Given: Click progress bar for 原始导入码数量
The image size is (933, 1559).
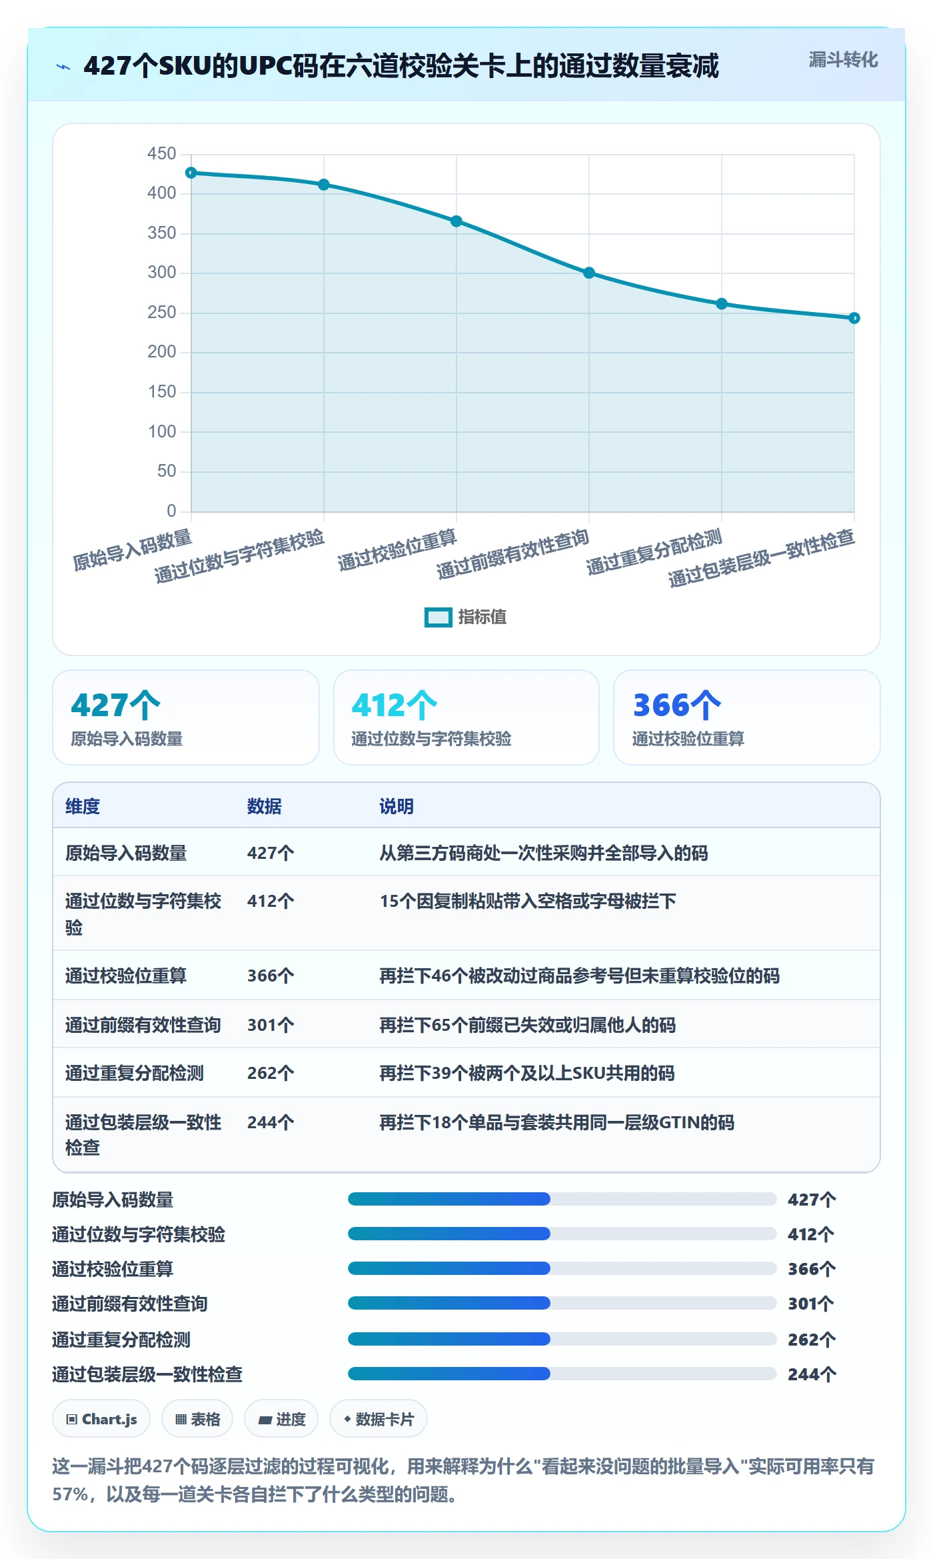Looking at the screenshot, I should click(x=562, y=1199).
